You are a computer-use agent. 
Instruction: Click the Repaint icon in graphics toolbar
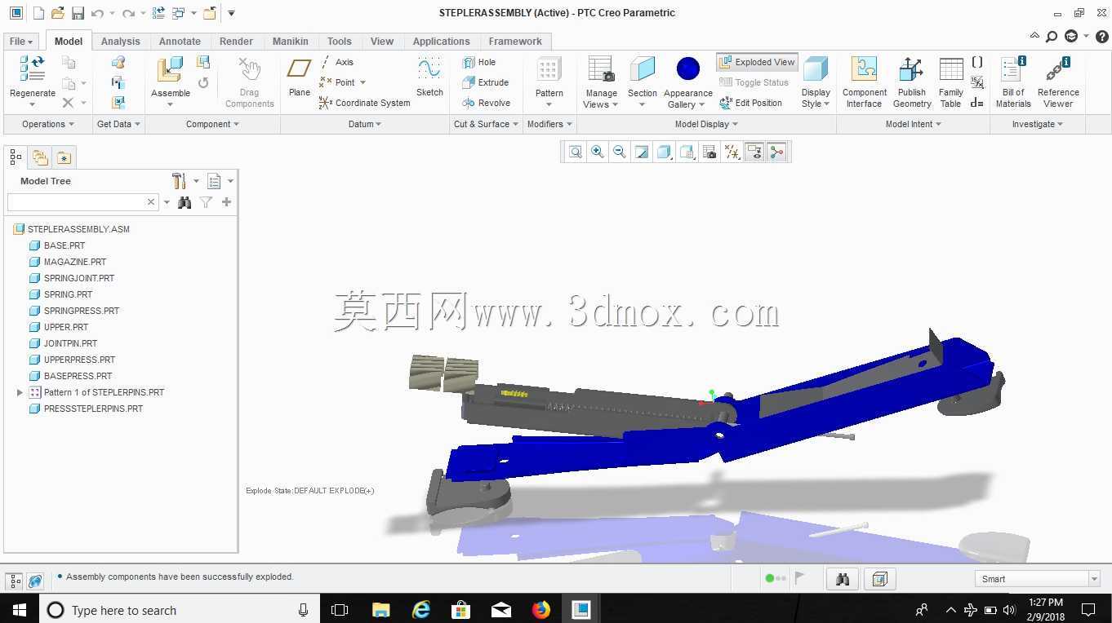[642, 152]
